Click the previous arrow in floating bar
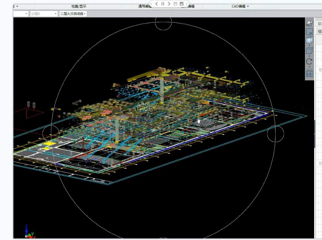The height and width of the screenshot is (240, 322). click(157, 4)
